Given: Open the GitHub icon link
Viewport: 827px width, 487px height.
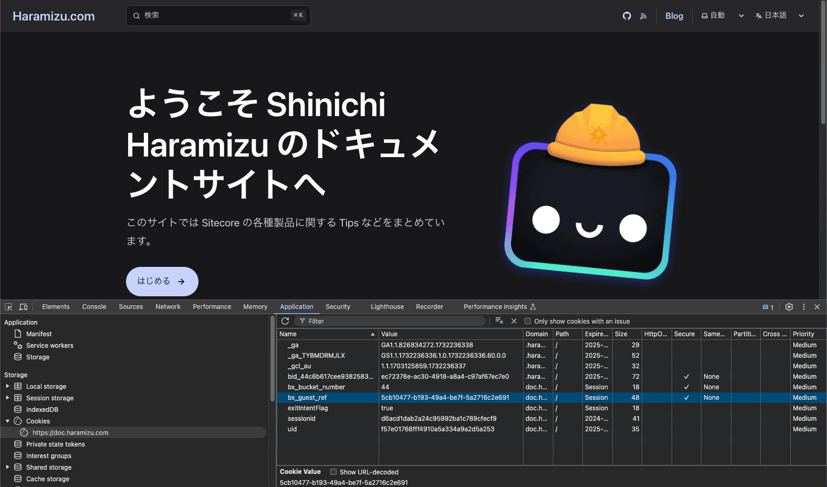Looking at the screenshot, I should pyautogui.click(x=626, y=16).
